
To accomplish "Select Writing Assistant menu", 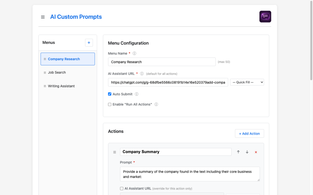I will [x=68, y=86].
